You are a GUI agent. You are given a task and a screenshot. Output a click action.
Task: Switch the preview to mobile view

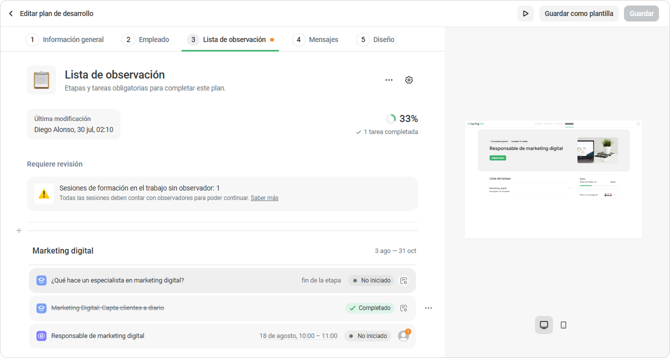563,325
